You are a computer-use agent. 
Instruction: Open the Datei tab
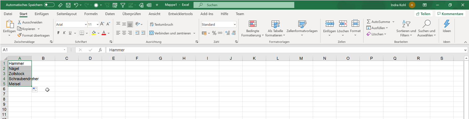(x=8, y=14)
